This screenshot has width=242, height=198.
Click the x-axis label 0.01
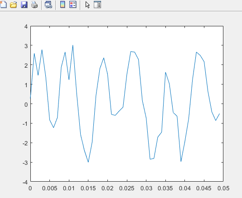click(69, 188)
